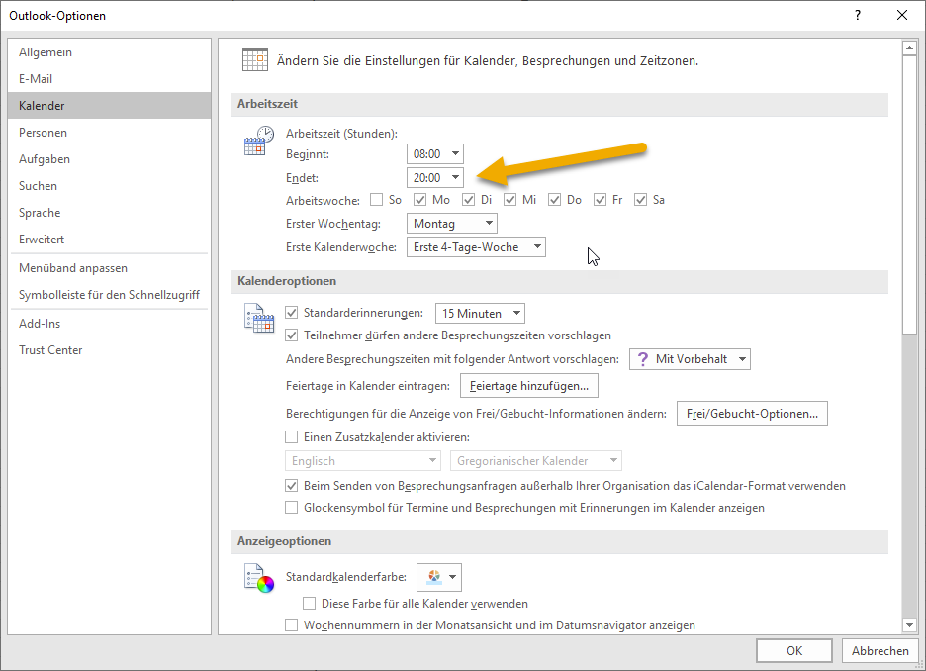Image resolution: width=926 pixels, height=671 pixels.
Task: Uncheck the Sa workweek checkbox
Action: click(x=640, y=200)
